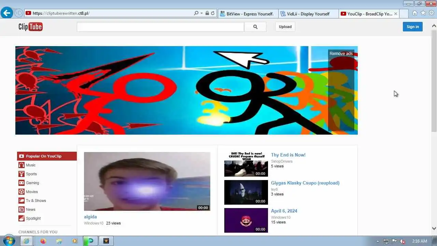437x246 pixels.
Task: Click the Movies film reel icon
Action: 22,192
